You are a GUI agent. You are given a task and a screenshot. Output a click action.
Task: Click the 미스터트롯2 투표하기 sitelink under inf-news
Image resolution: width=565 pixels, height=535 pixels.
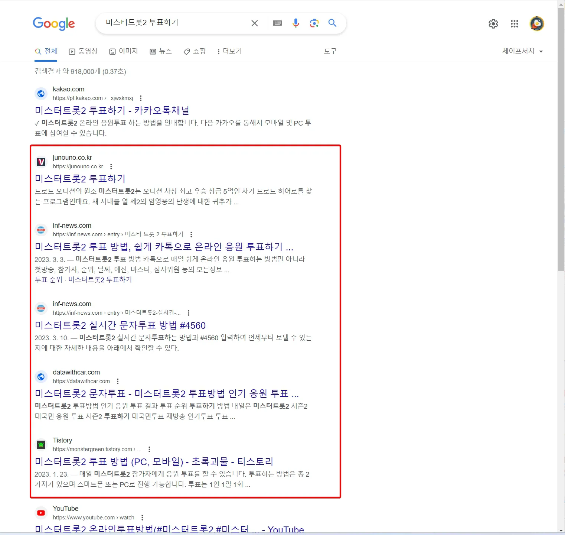pos(100,279)
